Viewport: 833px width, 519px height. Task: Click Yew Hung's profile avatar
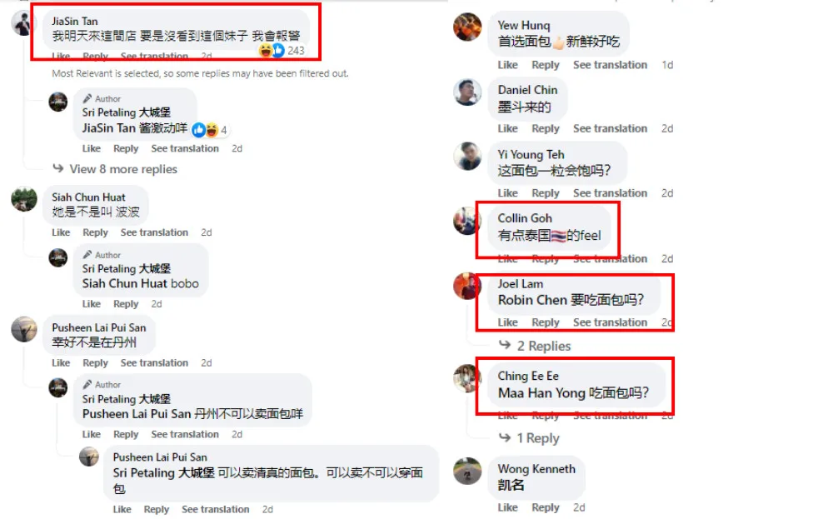coord(467,26)
